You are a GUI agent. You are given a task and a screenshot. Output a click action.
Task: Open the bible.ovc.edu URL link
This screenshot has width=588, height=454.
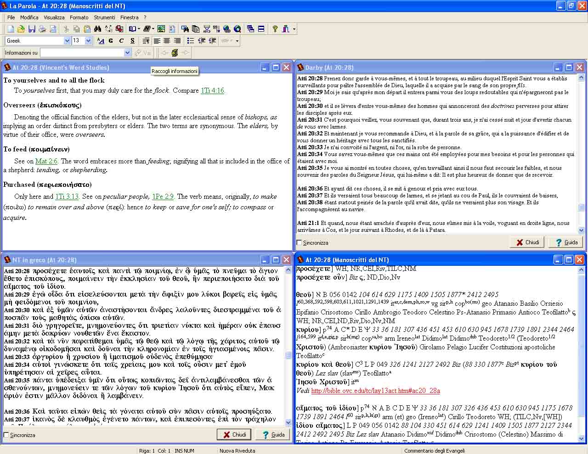click(x=375, y=391)
